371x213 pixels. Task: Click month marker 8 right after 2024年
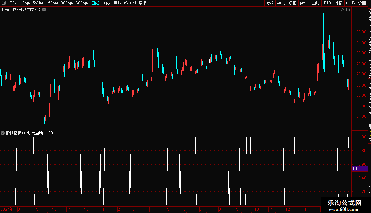pyautogui.click(x=19, y=209)
